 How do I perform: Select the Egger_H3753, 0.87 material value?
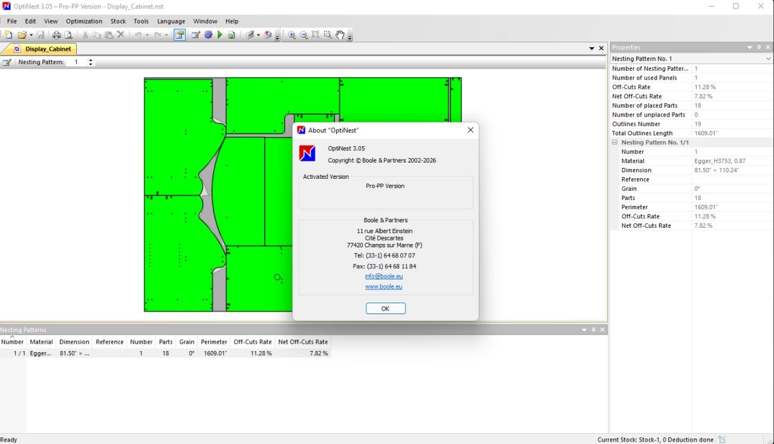coord(720,161)
